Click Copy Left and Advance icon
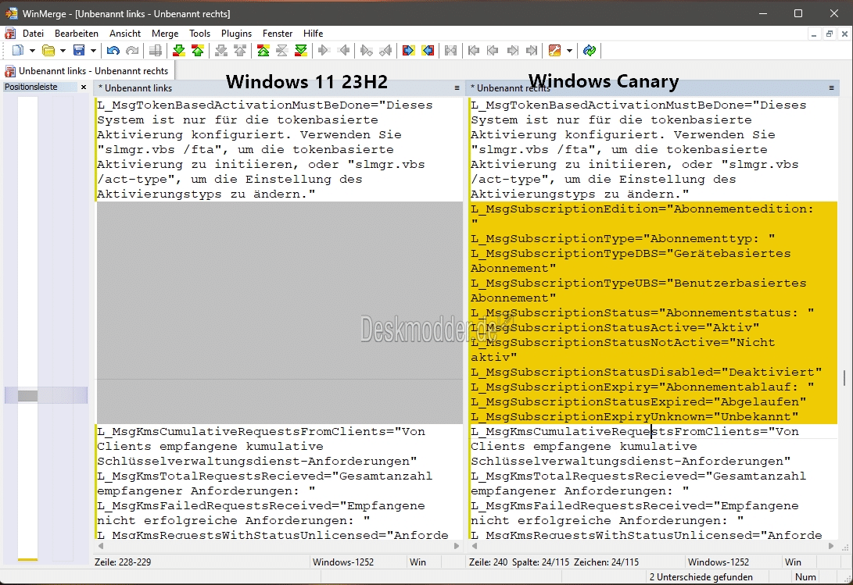This screenshot has height=585, width=853. tap(385, 51)
